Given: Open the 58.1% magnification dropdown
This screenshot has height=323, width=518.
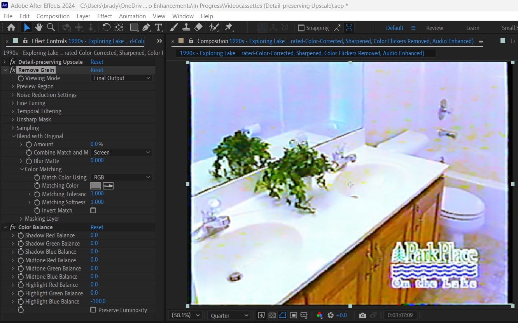Looking at the screenshot, I should point(186,315).
